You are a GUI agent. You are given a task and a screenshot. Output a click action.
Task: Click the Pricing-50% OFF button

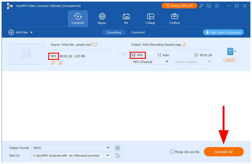[179, 6]
